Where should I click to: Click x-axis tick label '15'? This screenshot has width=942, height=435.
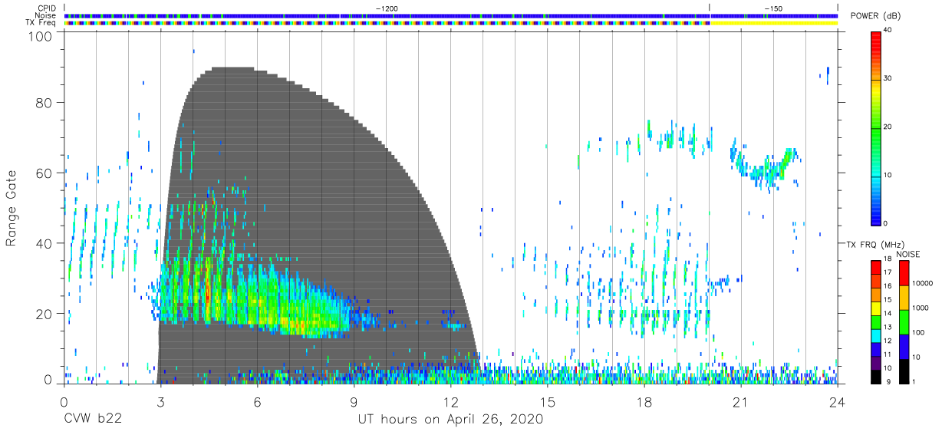(547, 402)
